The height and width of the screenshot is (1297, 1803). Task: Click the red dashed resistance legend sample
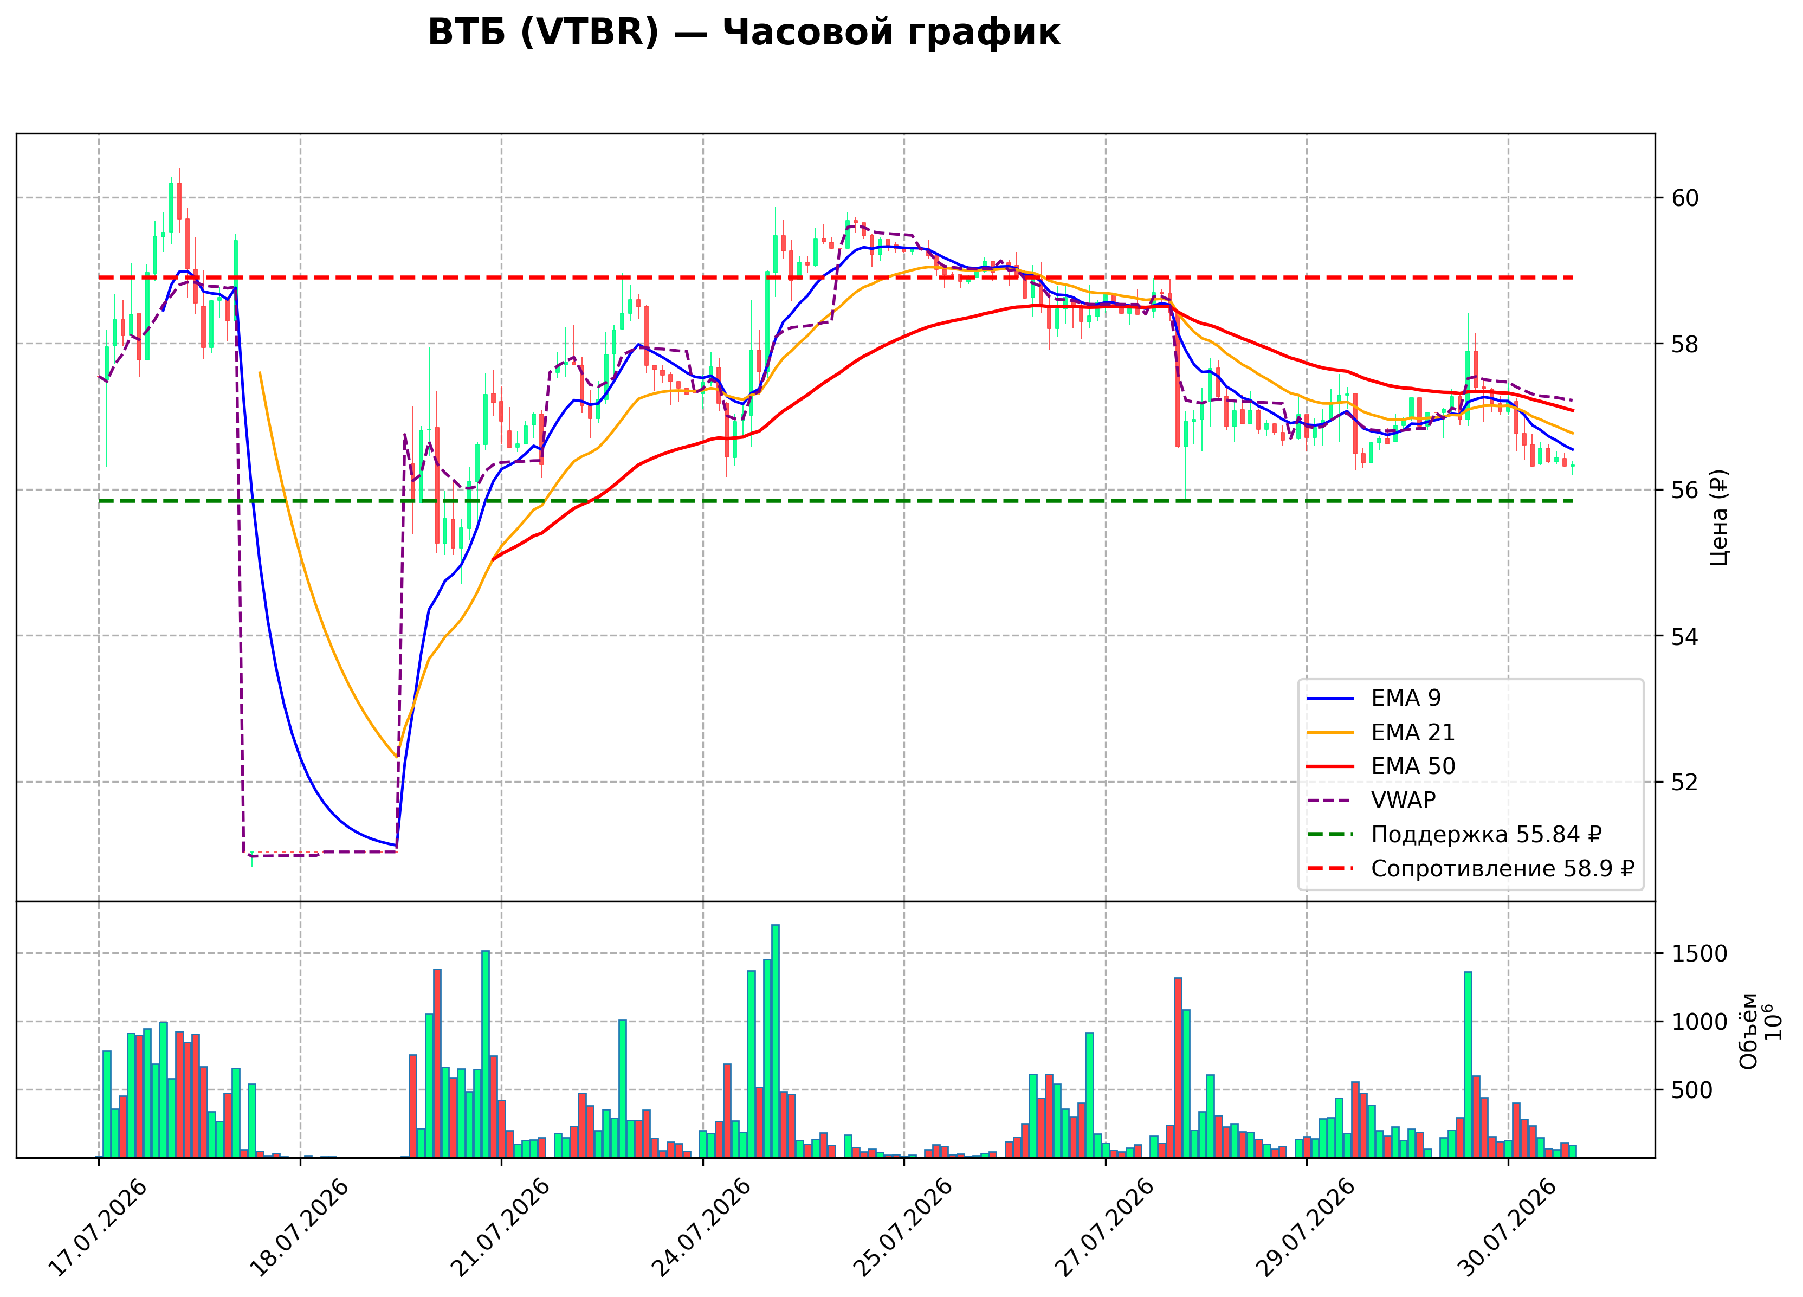[1330, 869]
